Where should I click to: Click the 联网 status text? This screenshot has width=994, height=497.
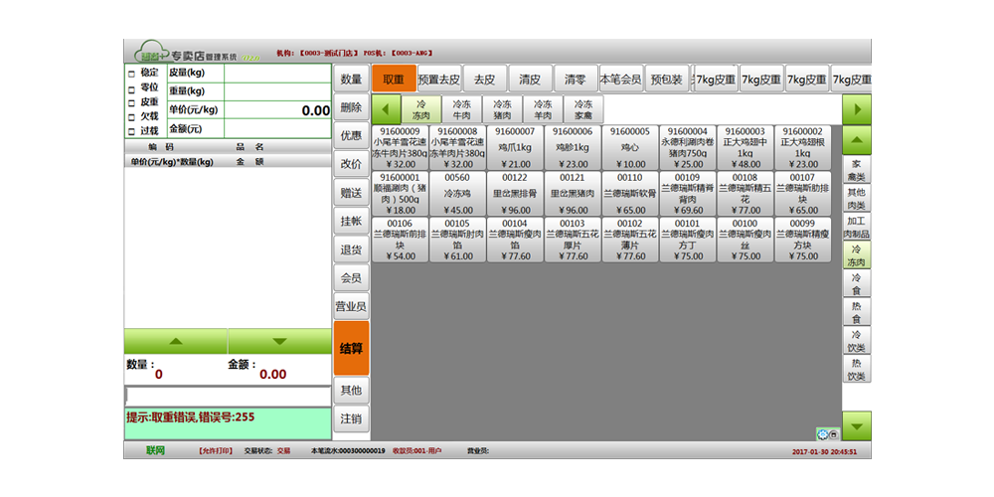point(155,450)
